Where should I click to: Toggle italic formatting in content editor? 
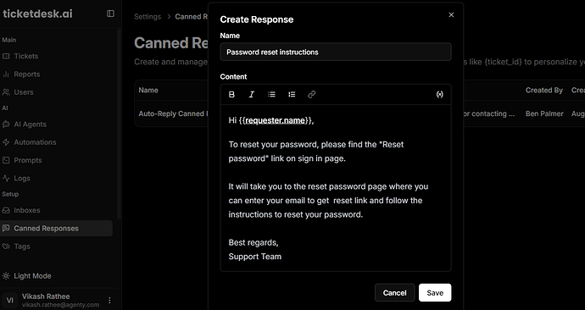(252, 95)
